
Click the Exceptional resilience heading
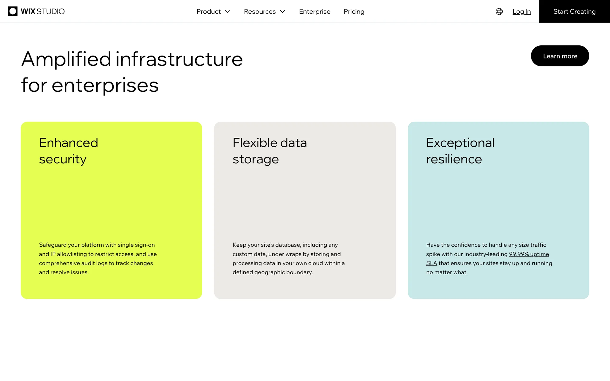point(460,151)
